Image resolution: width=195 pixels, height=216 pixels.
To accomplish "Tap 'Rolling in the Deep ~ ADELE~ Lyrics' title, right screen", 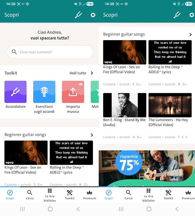I will (x=166, y=69).
